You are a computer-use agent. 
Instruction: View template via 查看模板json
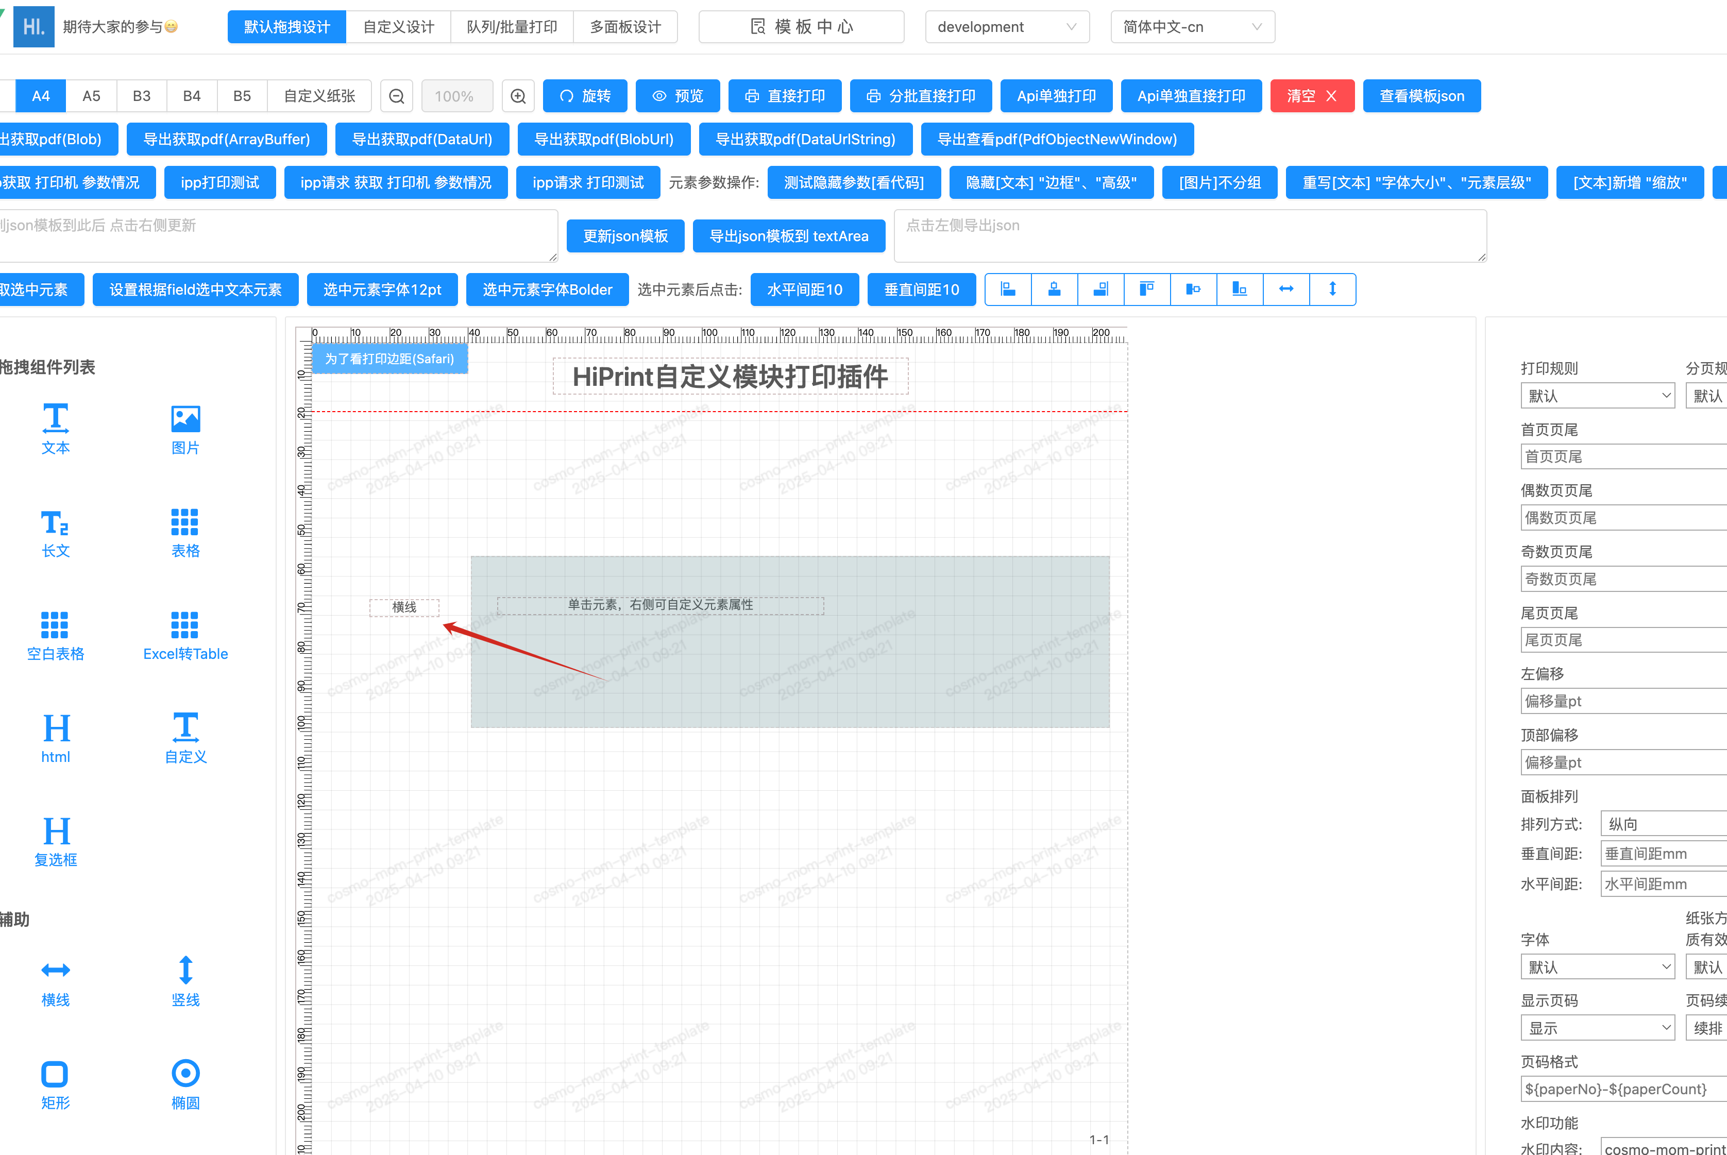point(1421,96)
